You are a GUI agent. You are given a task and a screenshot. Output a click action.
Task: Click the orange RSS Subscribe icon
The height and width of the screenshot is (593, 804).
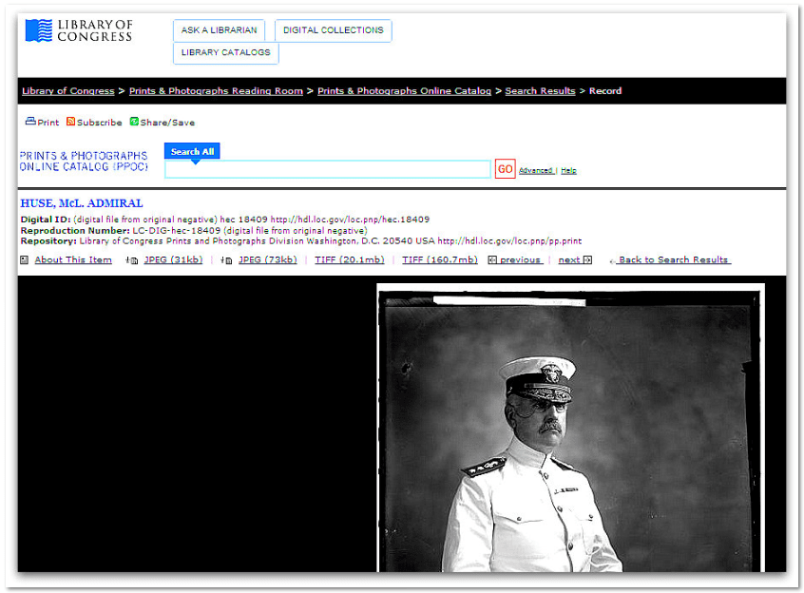(x=70, y=122)
